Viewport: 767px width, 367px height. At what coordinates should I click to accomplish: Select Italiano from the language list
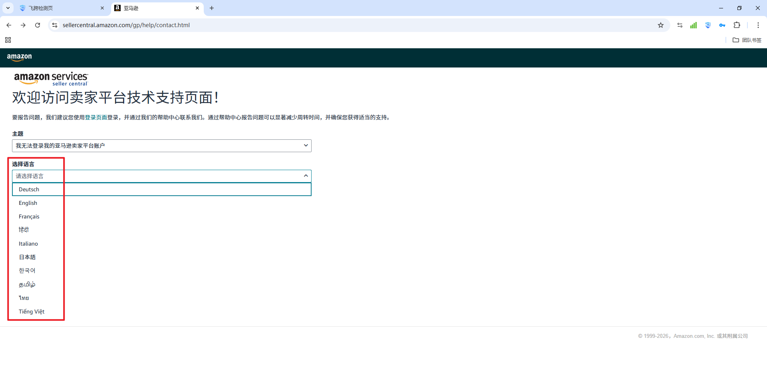pos(162,244)
